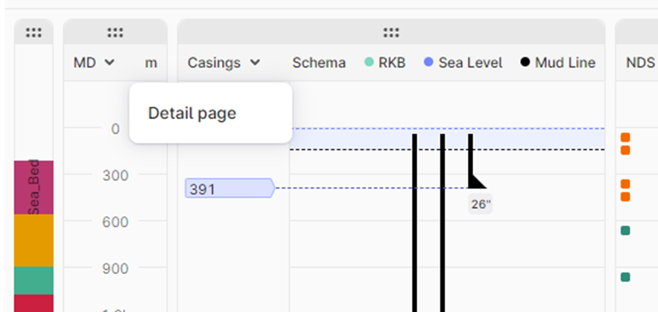
Task: Toggle the Sea Level legend item
Action: coord(463,63)
